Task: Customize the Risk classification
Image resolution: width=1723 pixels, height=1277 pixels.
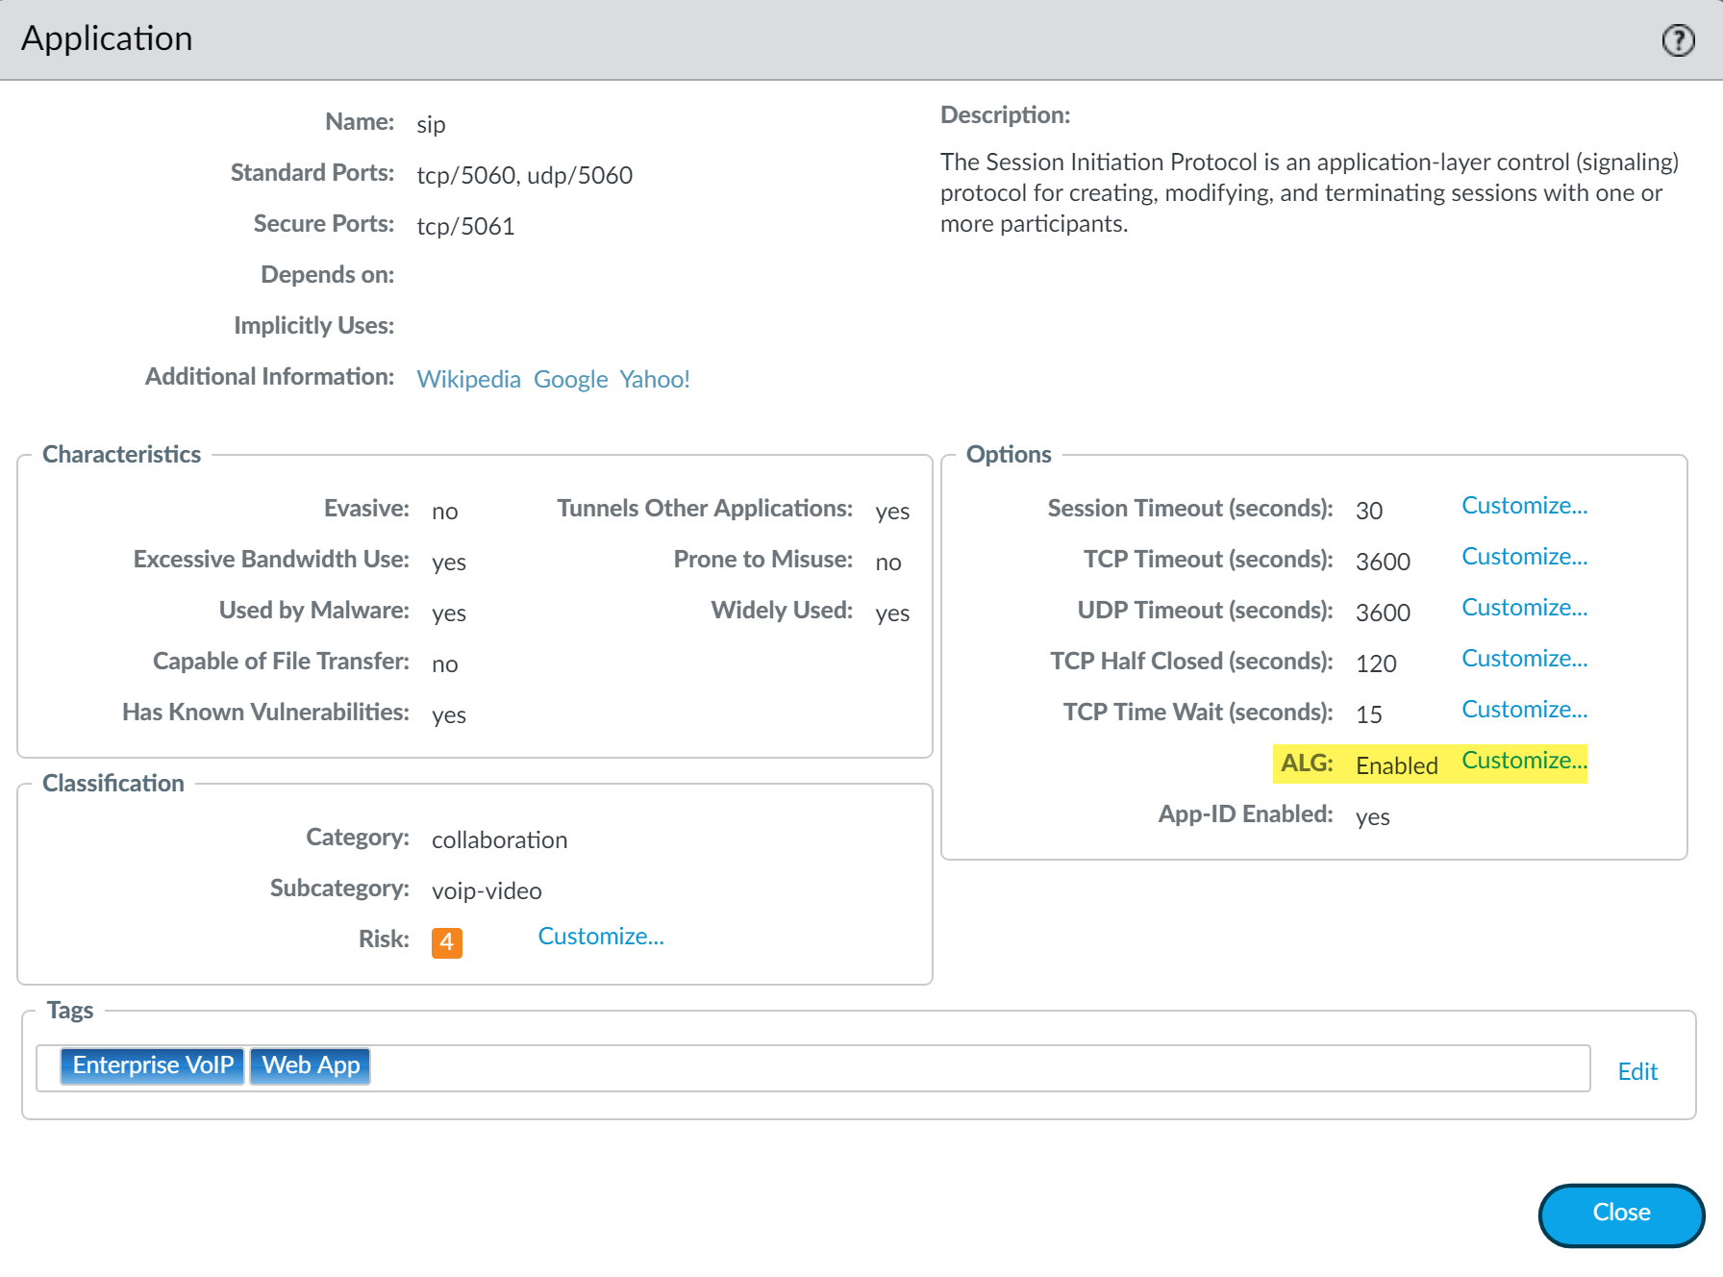Action: (x=600, y=937)
